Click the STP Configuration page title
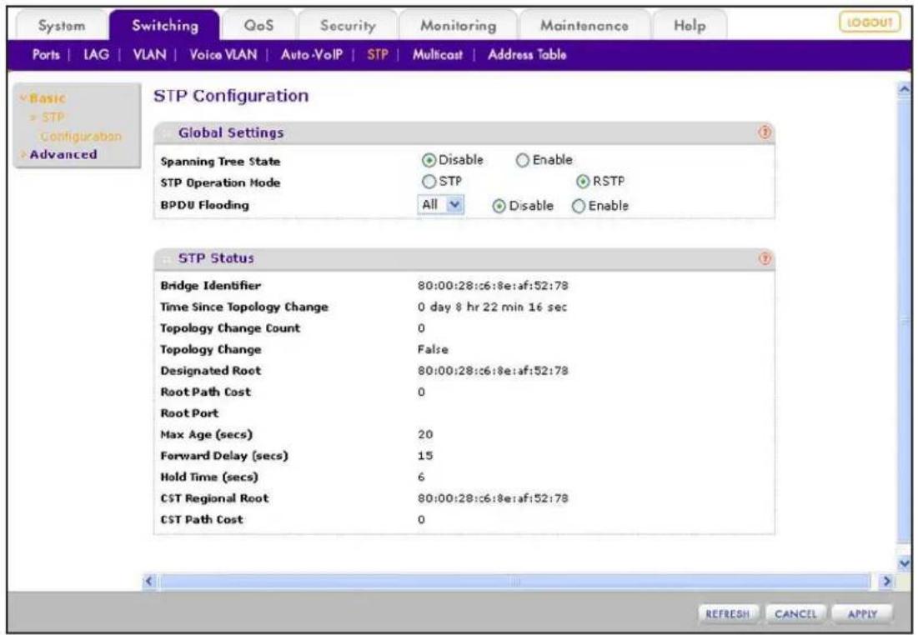 pos(231,95)
